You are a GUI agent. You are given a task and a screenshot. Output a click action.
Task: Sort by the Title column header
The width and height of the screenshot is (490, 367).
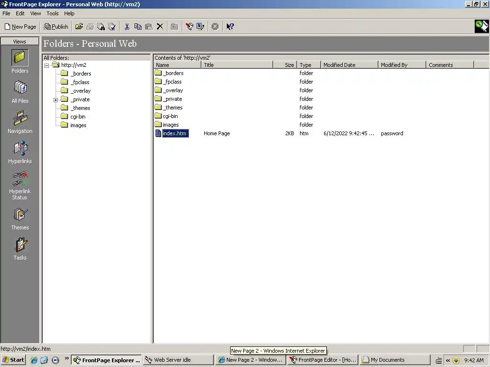pyautogui.click(x=237, y=65)
